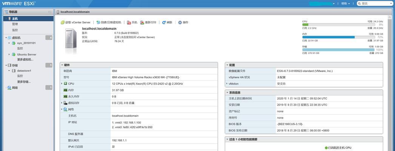This screenshot has height=151, width=395.
Task: Open 监控 under datastore1
Action: coord(20,76)
